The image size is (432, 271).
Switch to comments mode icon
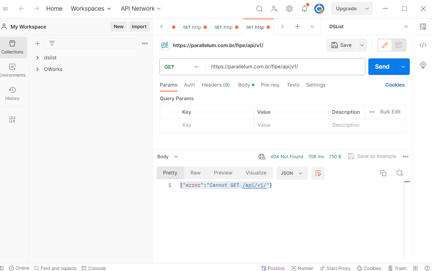coord(399,45)
